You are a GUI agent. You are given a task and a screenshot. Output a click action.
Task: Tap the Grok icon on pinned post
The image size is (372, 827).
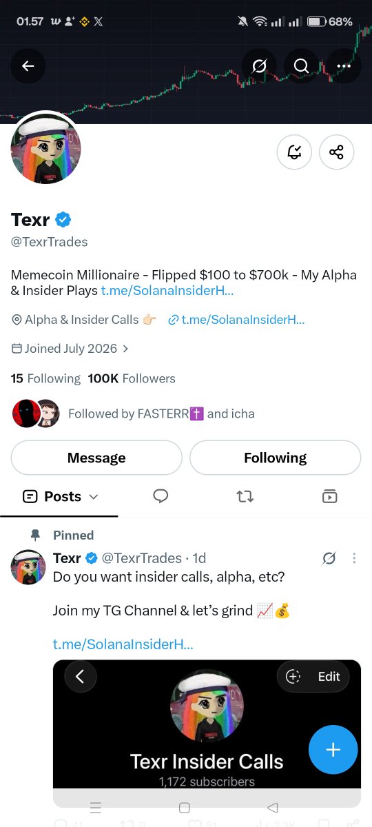329,559
